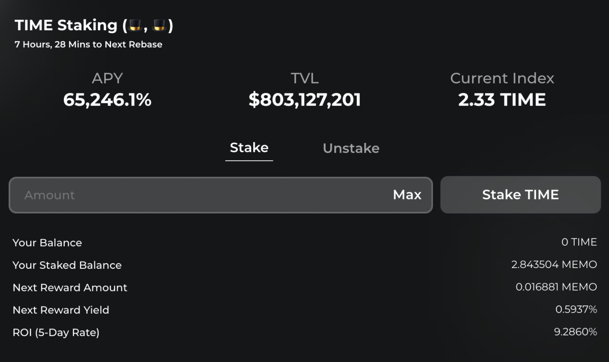
Task: Click the 2.33 TIME index value
Action: tap(502, 100)
